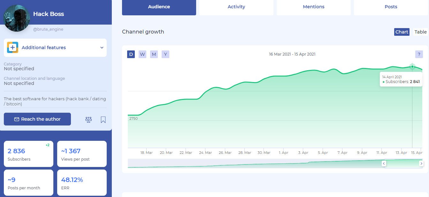Click the compare scales icon
The height and width of the screenshot is (197, 429).
tap(88, 119)
